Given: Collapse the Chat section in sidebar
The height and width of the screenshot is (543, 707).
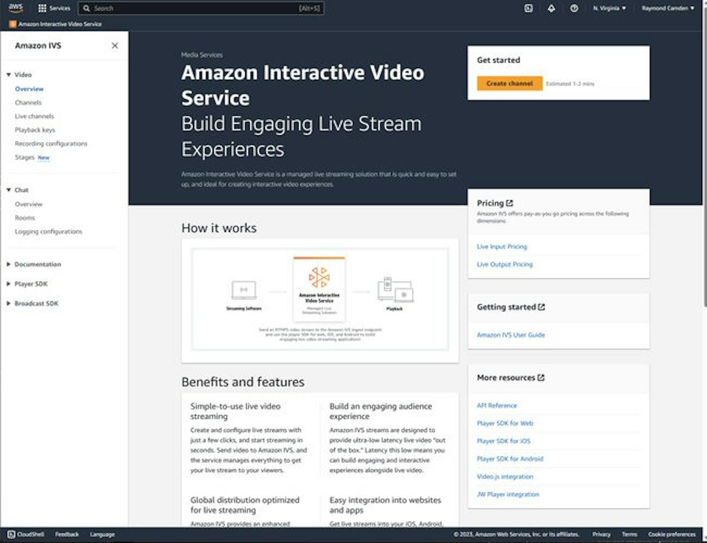Looking at the screenshot, I should pos(8,190).
